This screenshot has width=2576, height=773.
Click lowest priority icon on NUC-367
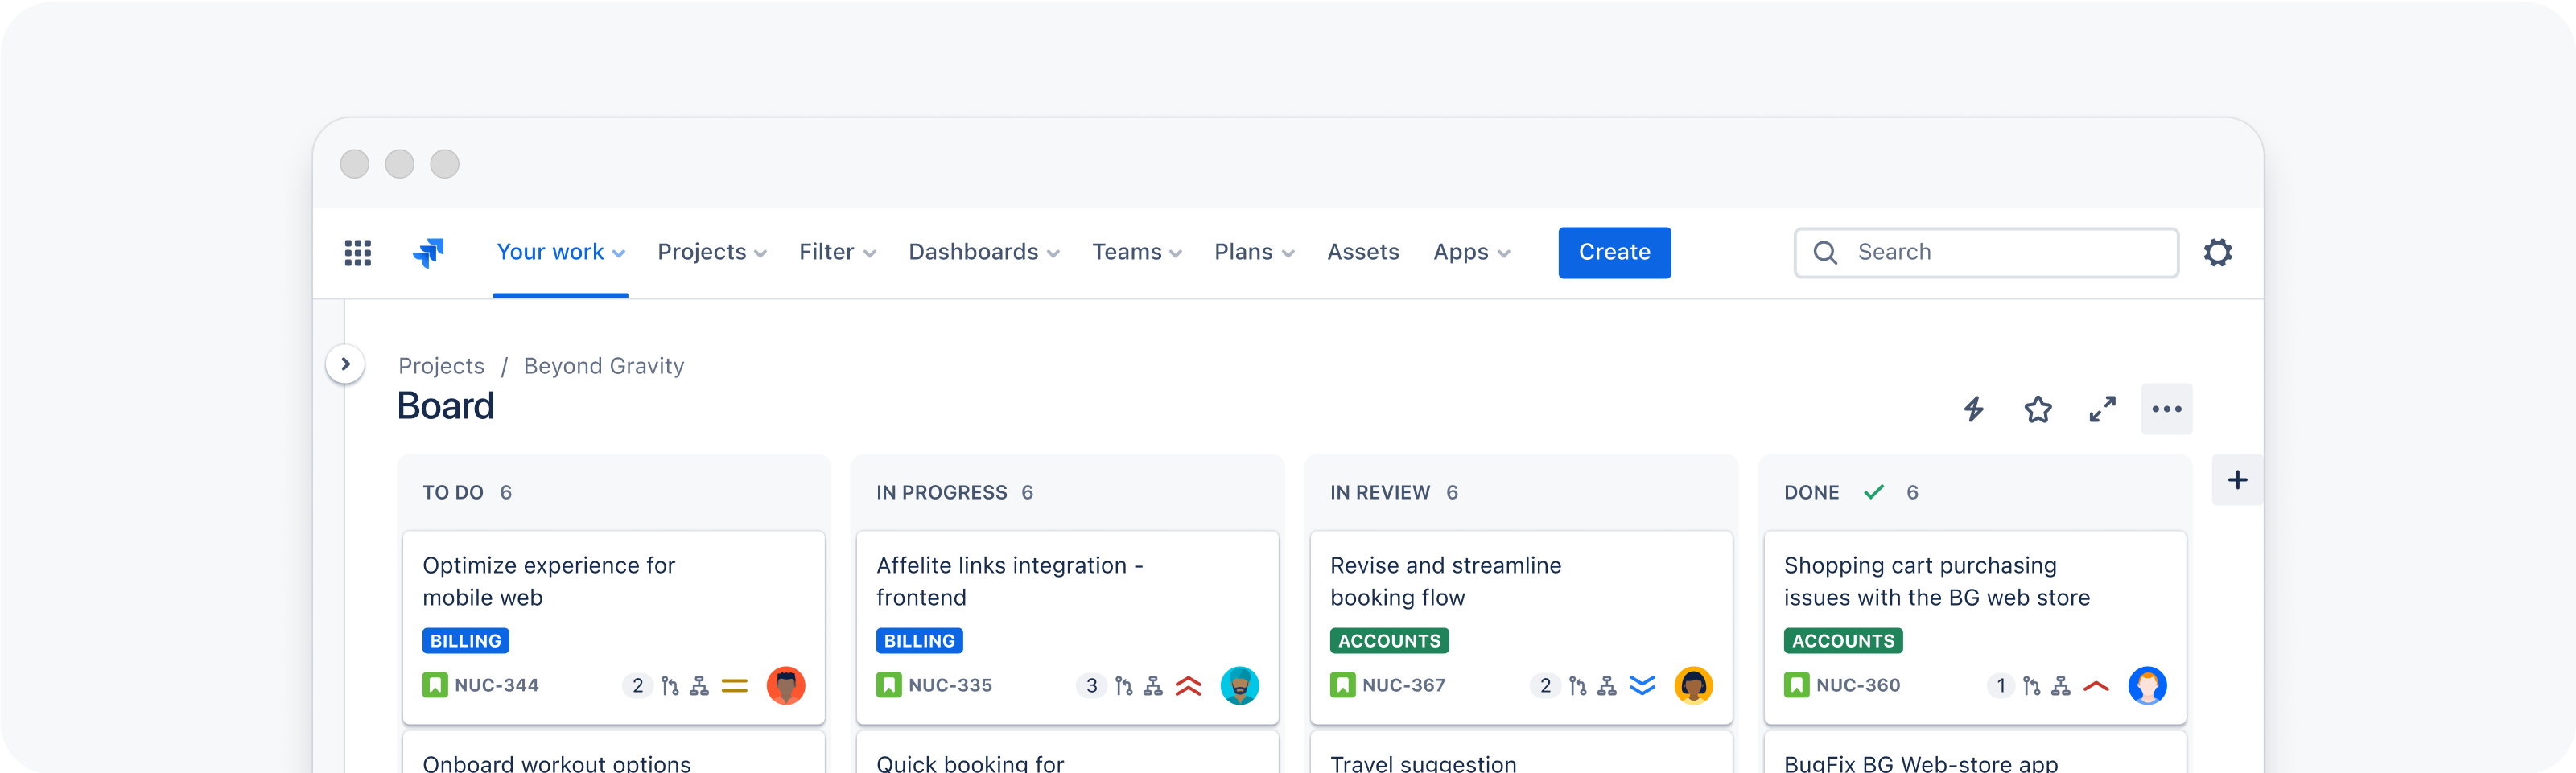(1642, 686)
